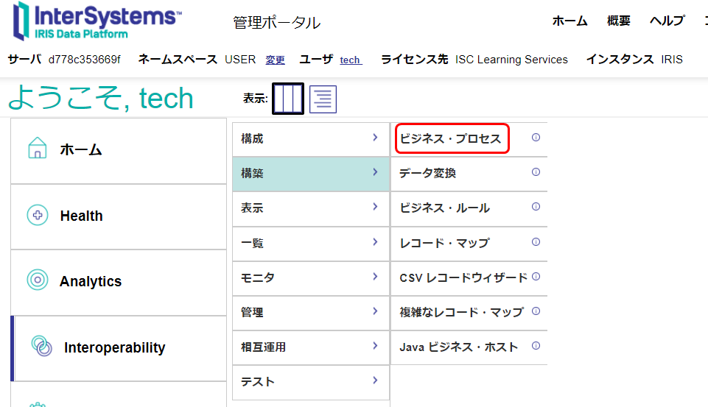Screen dimensions: 708x407
Task: Click the tech user link
Action: tap(350, 60)
